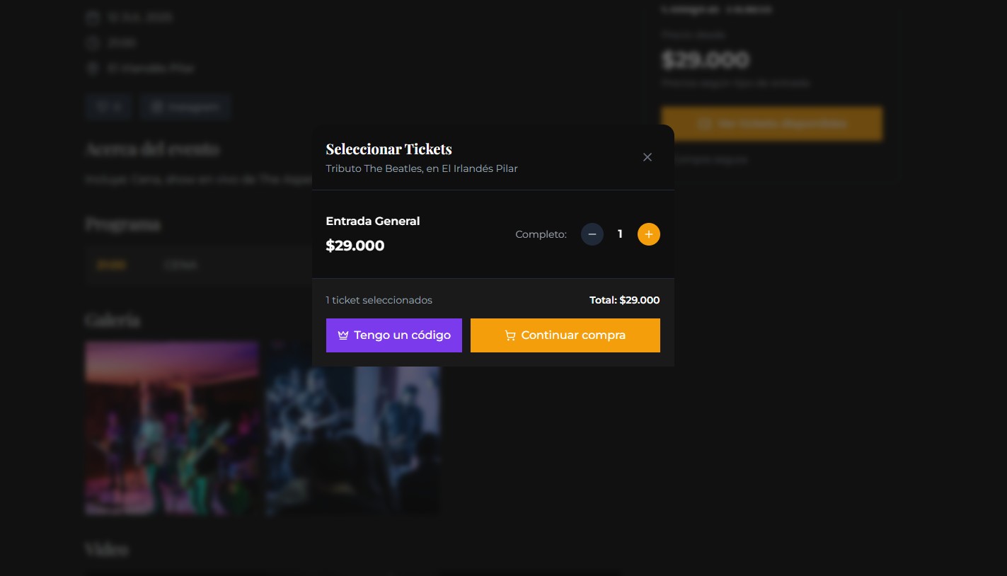Click the crown icon on the purple button
1007x576 pixels.
[343, 335]
